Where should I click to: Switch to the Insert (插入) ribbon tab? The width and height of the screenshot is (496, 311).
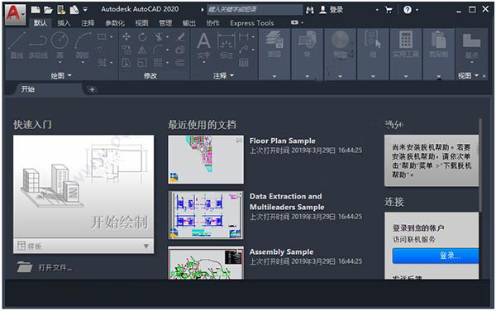pyautogui.click(x=64, y=23)
